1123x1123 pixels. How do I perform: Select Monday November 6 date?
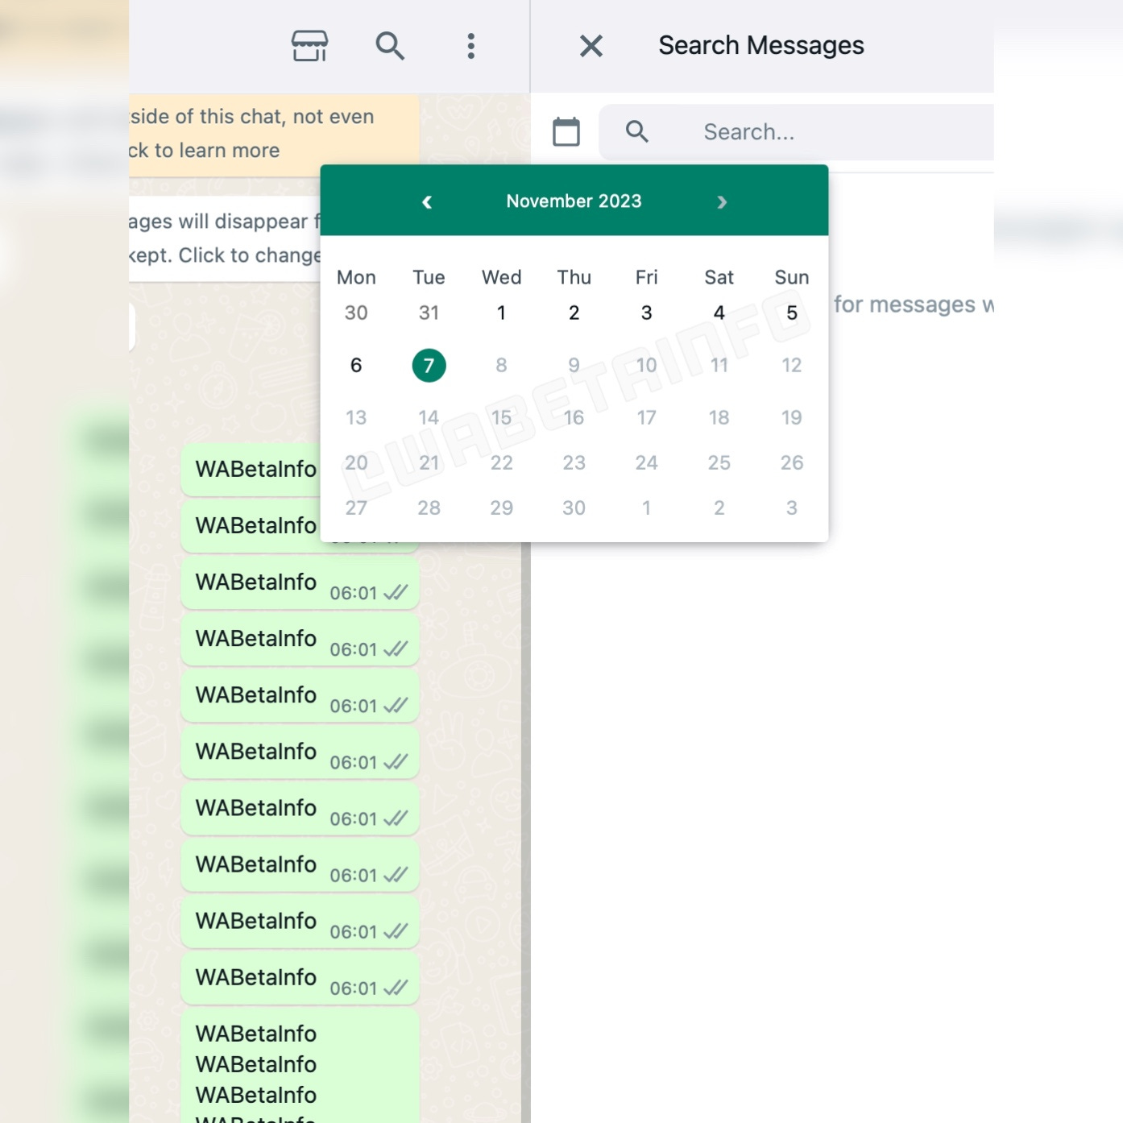coord(356,366)
